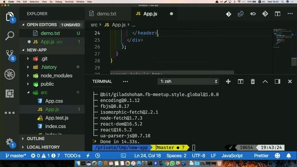
Task: Expand the .git folder
Action: coord(28,59)
